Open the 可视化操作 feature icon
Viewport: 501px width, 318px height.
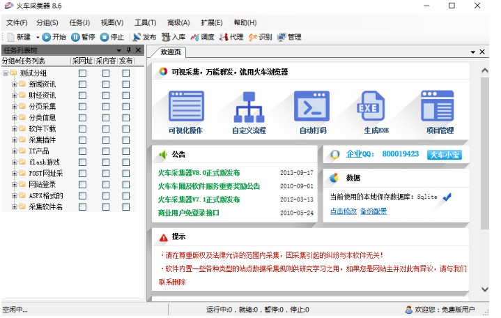186,106
